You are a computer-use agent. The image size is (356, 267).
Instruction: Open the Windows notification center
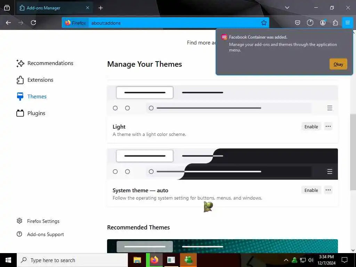click(345, 260)
